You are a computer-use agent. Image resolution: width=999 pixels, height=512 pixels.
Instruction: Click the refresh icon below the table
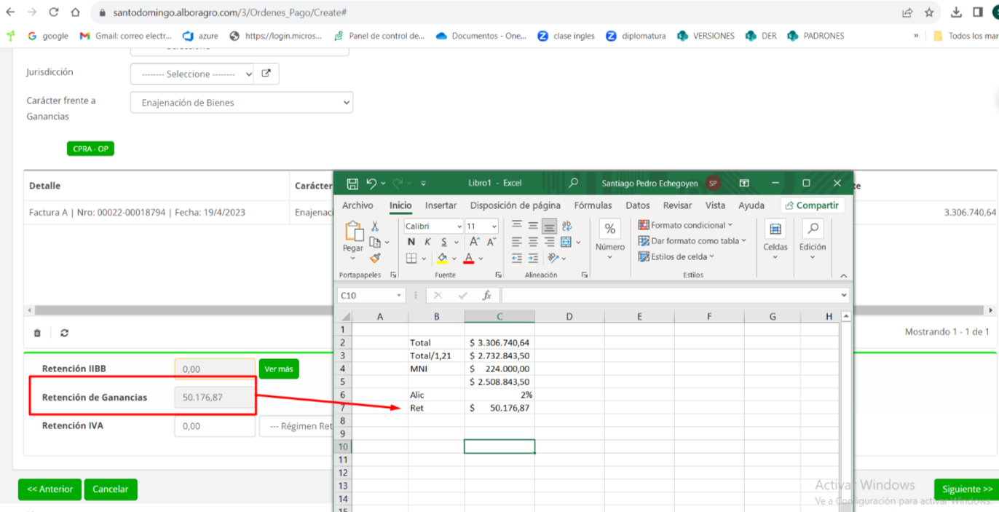pyautogui.click(x=64, y=333)
